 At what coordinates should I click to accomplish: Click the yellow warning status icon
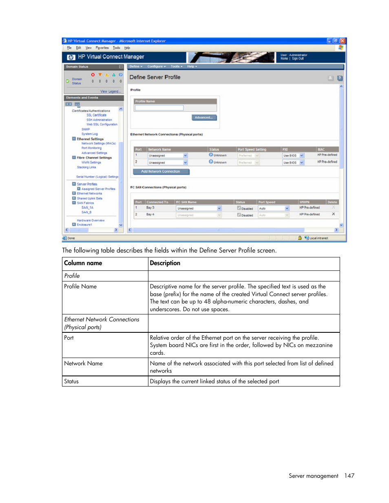click(x=107, y=75)
